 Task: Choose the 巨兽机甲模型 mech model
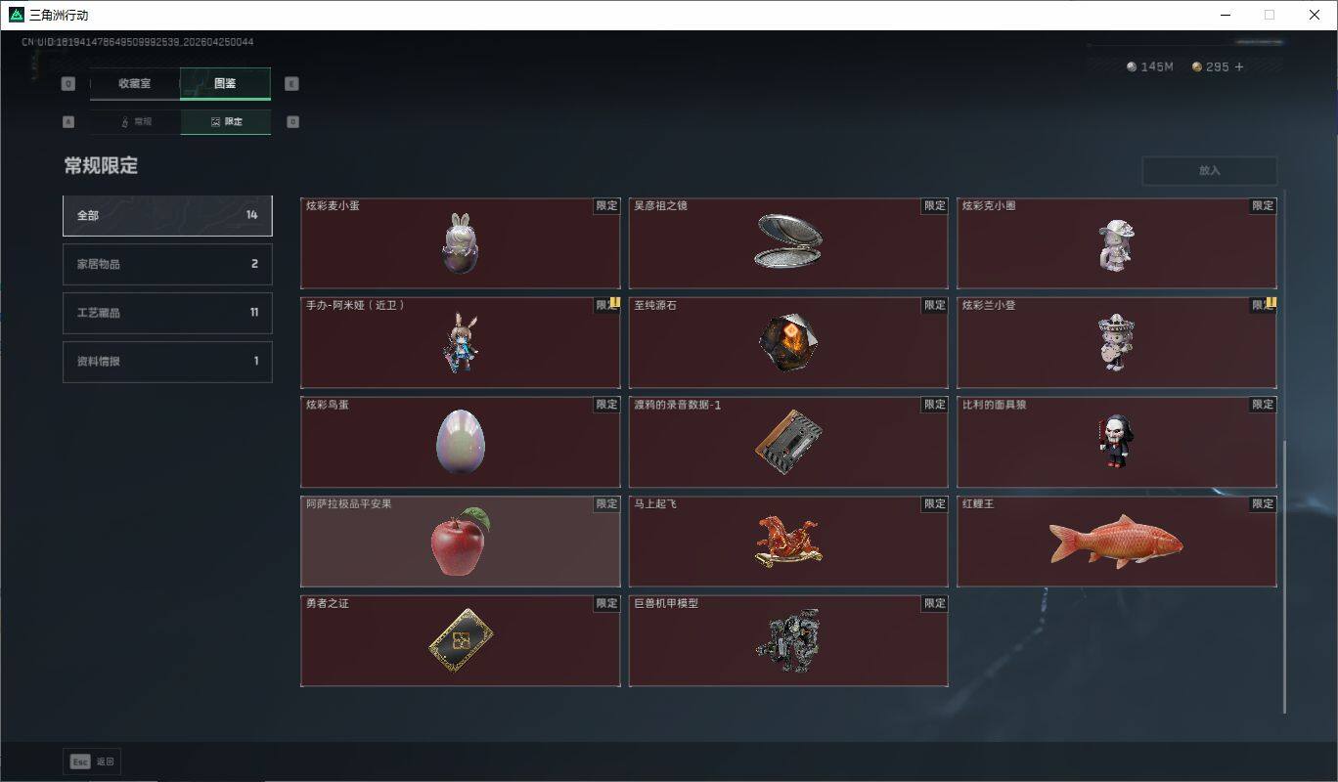click(x=788, y=641)
